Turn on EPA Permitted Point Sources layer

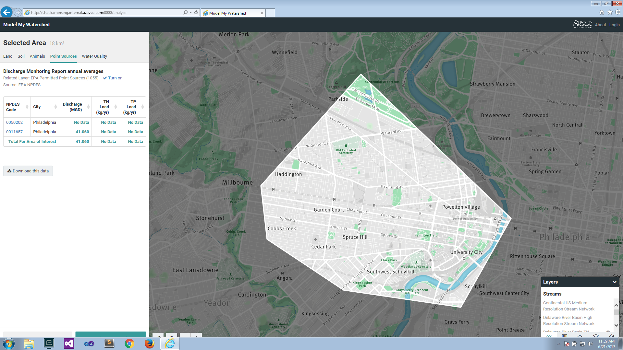(113, 78)
